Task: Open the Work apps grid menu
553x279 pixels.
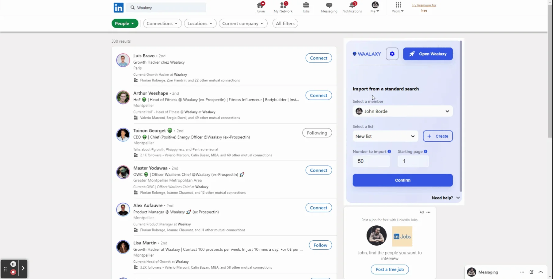Action: (398, 7)
